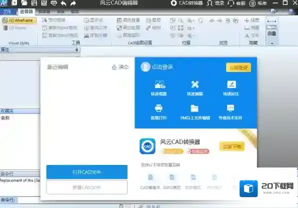Select the linear dimension plus tool

coord(251,20)
